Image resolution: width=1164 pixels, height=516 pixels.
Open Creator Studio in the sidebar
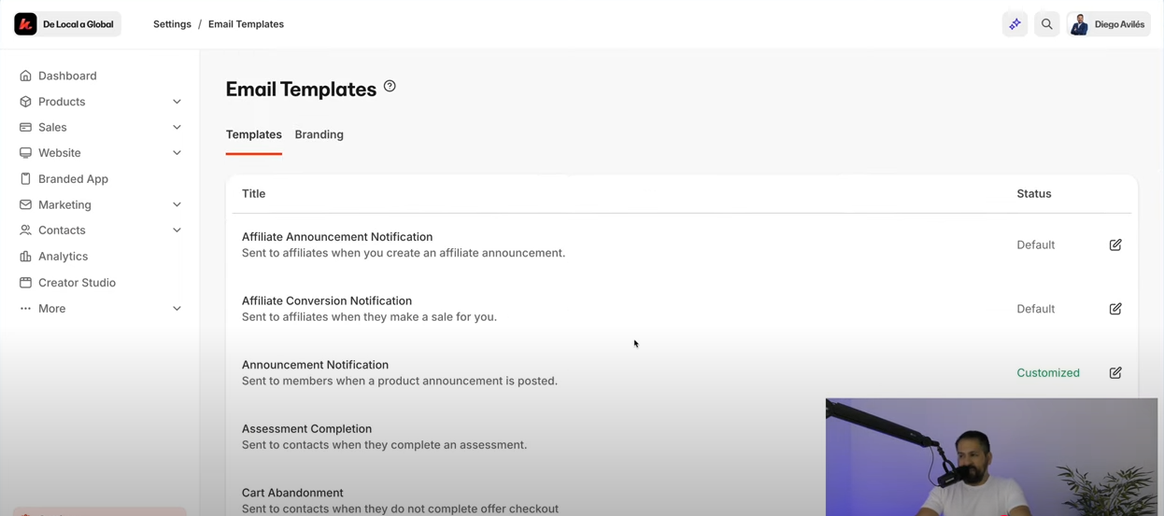tap(77, 283)
